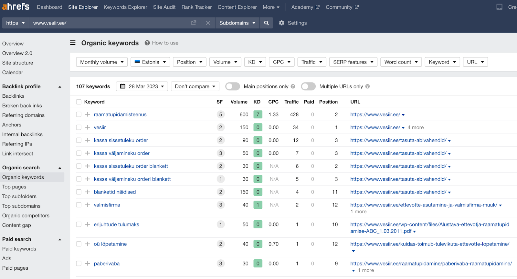The image size is (517, 279).
Task: Click KD badge 7 for raamatupidamisteenus
Action: tap(258, 115)
